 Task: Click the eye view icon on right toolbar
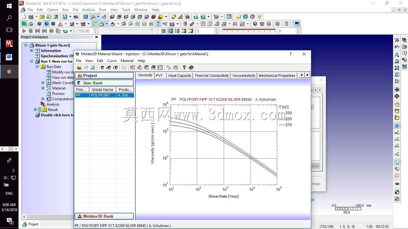[397, 184]
